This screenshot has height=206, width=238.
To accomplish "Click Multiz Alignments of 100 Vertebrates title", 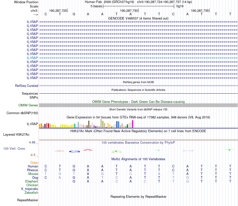I will click(138, 159).
